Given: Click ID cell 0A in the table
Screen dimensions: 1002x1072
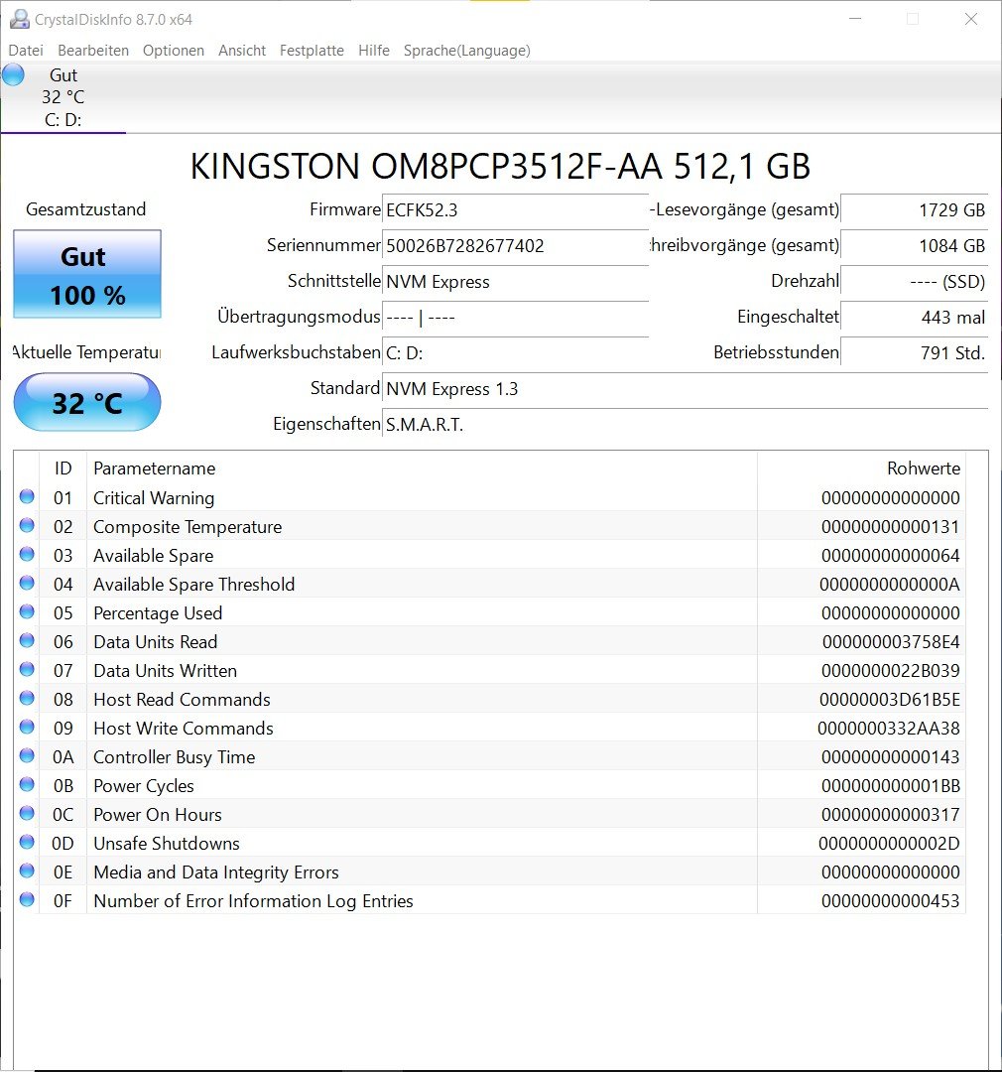Looking at the screenshot, I should 63,757.
